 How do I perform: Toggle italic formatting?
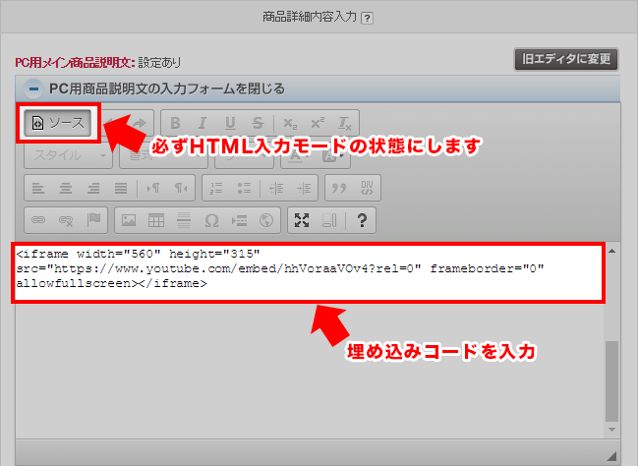pyautogui.click(x=203, y=123)
